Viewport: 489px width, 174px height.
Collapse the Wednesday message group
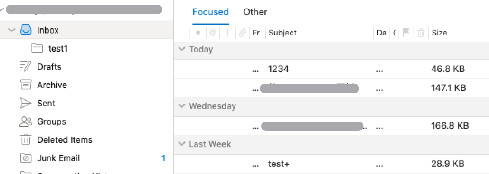click(181, 106)
